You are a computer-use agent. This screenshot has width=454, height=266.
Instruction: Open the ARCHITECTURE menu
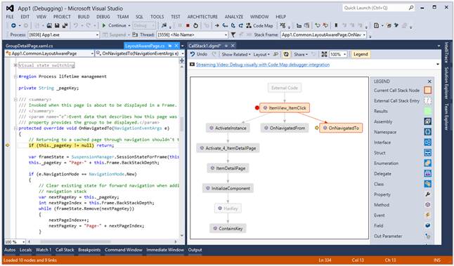point(202,17)
